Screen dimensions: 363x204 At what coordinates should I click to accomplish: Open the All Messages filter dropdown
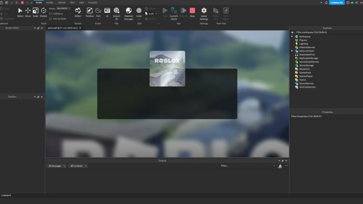[57, 166]
